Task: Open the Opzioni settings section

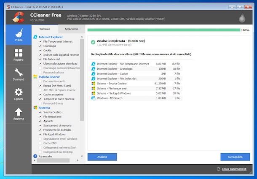Action: [x=19, y=94]
